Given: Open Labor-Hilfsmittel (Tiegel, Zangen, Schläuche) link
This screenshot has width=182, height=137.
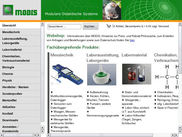Looking at the screenshot, I should tap(133, 119).
